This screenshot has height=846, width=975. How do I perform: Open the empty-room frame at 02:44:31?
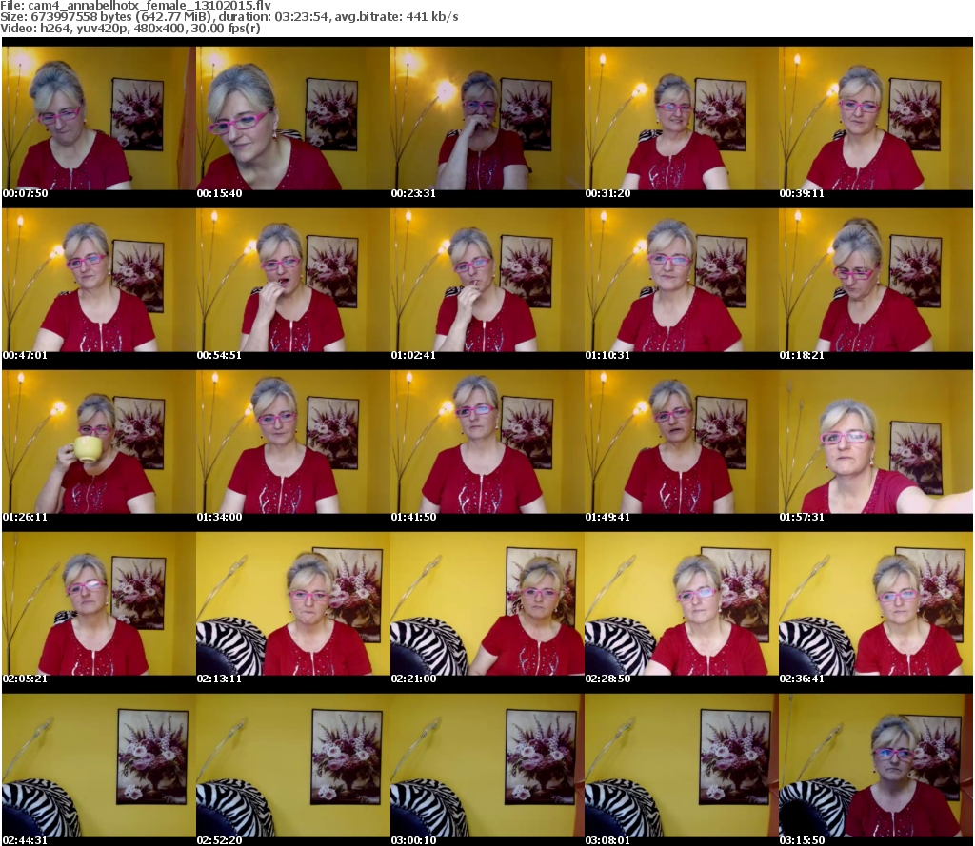(x=99, y=764)
